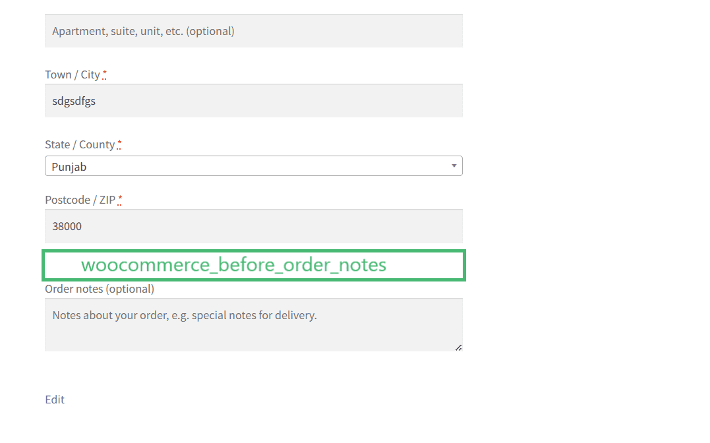The width and height of the screenshot is (710, 443).
Task: Click the State / County required asterisk
Action: coord(119,144)
